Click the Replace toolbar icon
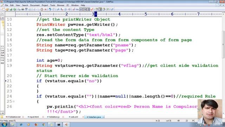225x127 pixels. coord(62,10)
